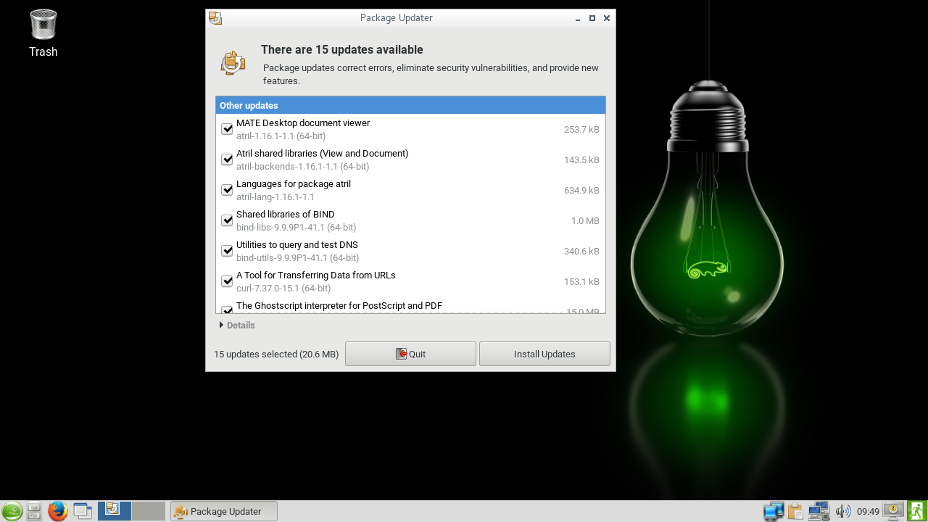Toggle the Languages for package atril checkbox
The height and width of the screenshot is (522, 928).
[227, 191]
